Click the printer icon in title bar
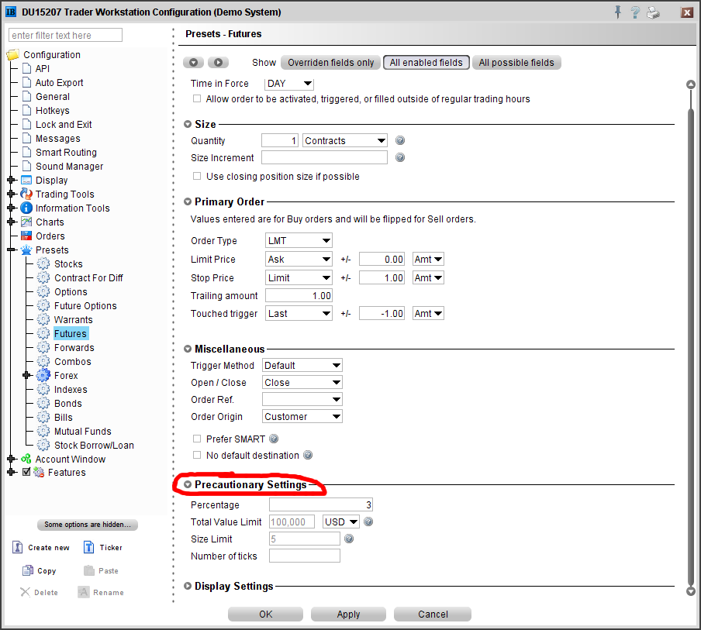701x630 pixels. click(653, 12)
